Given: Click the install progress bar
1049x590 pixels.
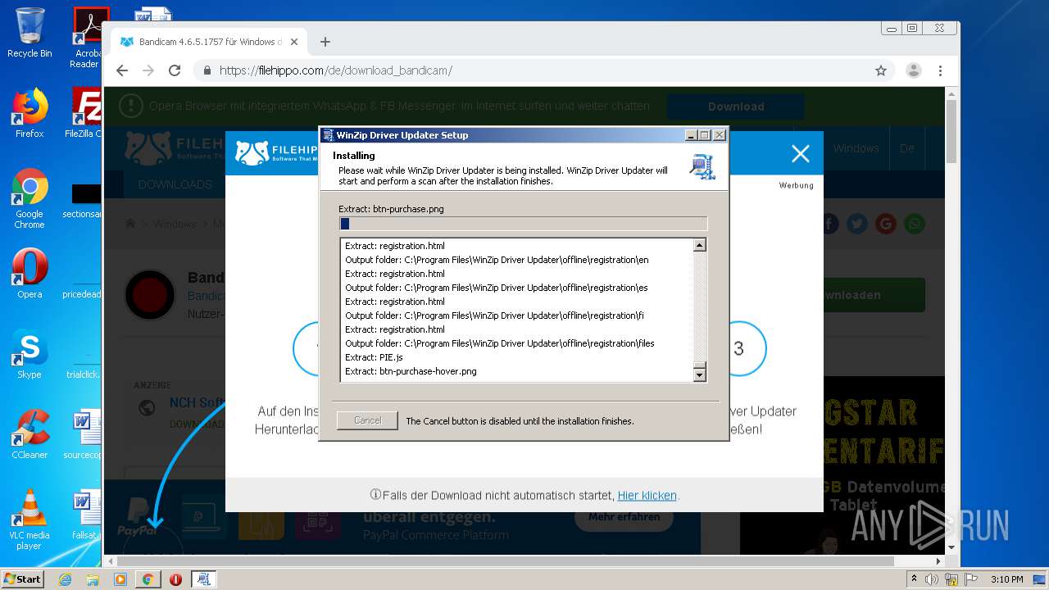Looking at the screenshot, I should 523,224.
